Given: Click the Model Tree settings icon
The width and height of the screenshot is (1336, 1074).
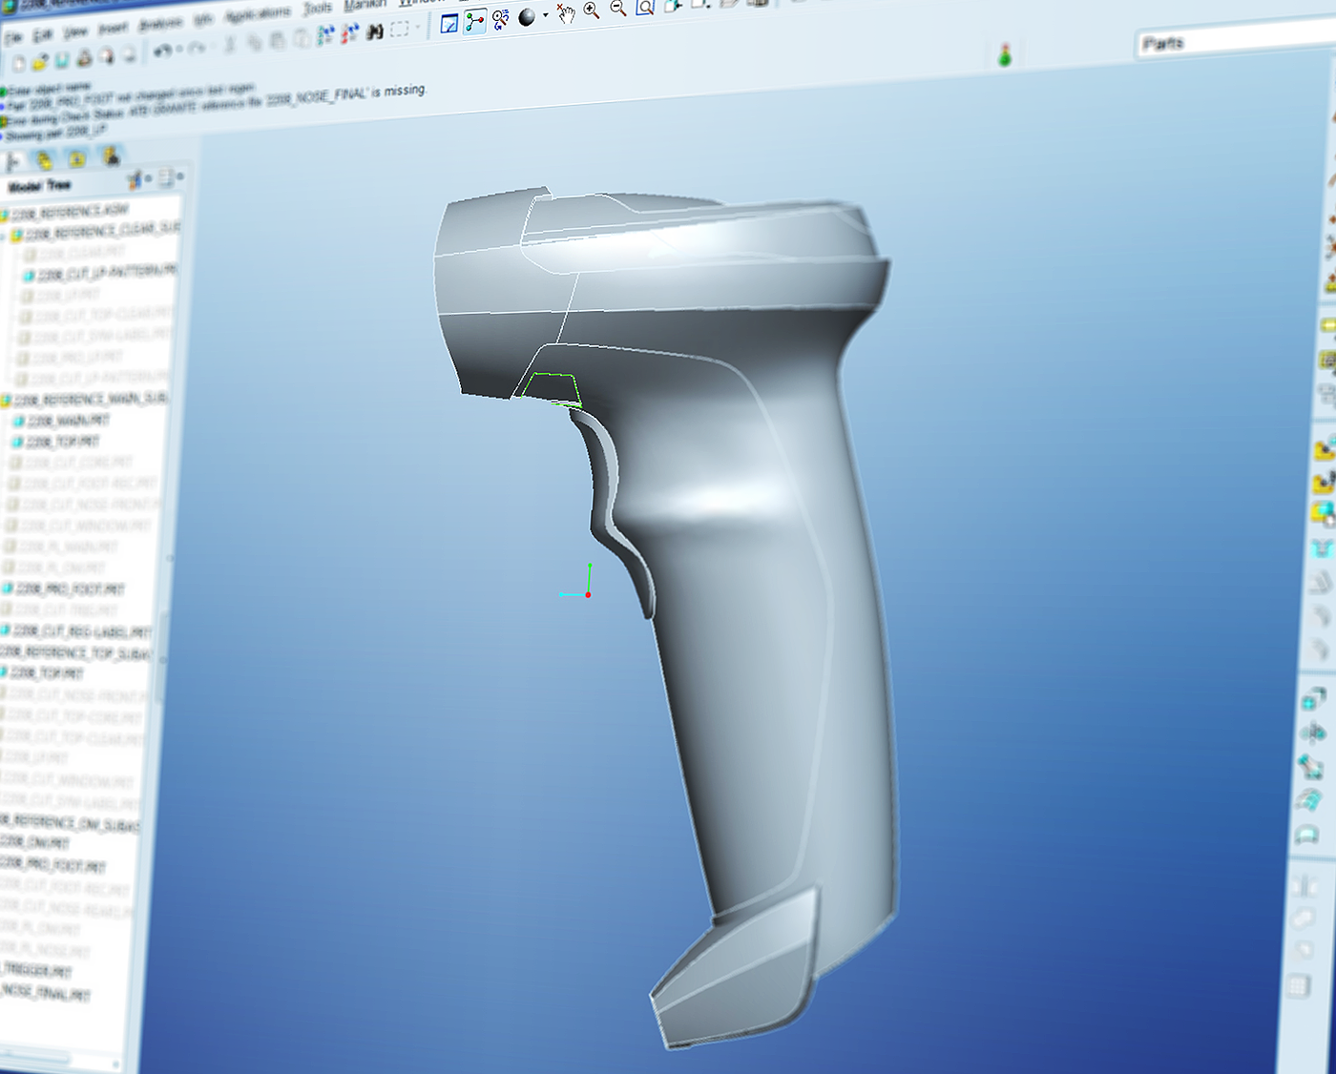Looking at the screenshot, I should tap(135, 179).
